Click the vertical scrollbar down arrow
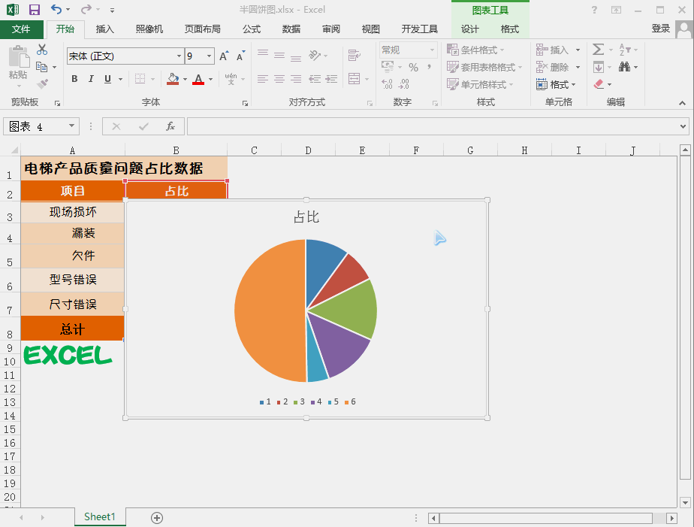The height and width of the screenshot is (527, 694). click(685, 503)
